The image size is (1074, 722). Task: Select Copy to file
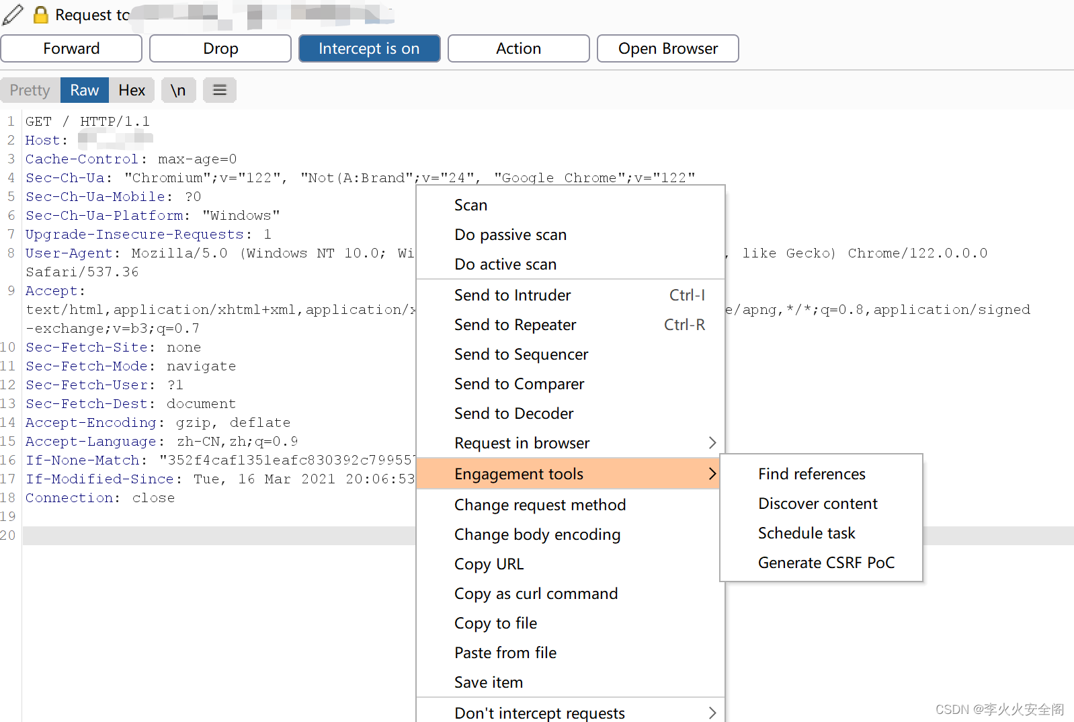coord(571,623)
